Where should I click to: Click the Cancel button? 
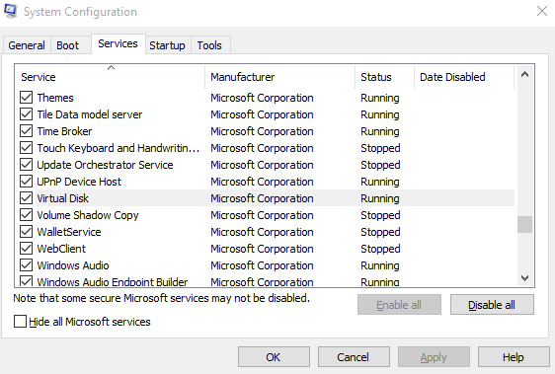pyautogui.click(x=354, y=357)
